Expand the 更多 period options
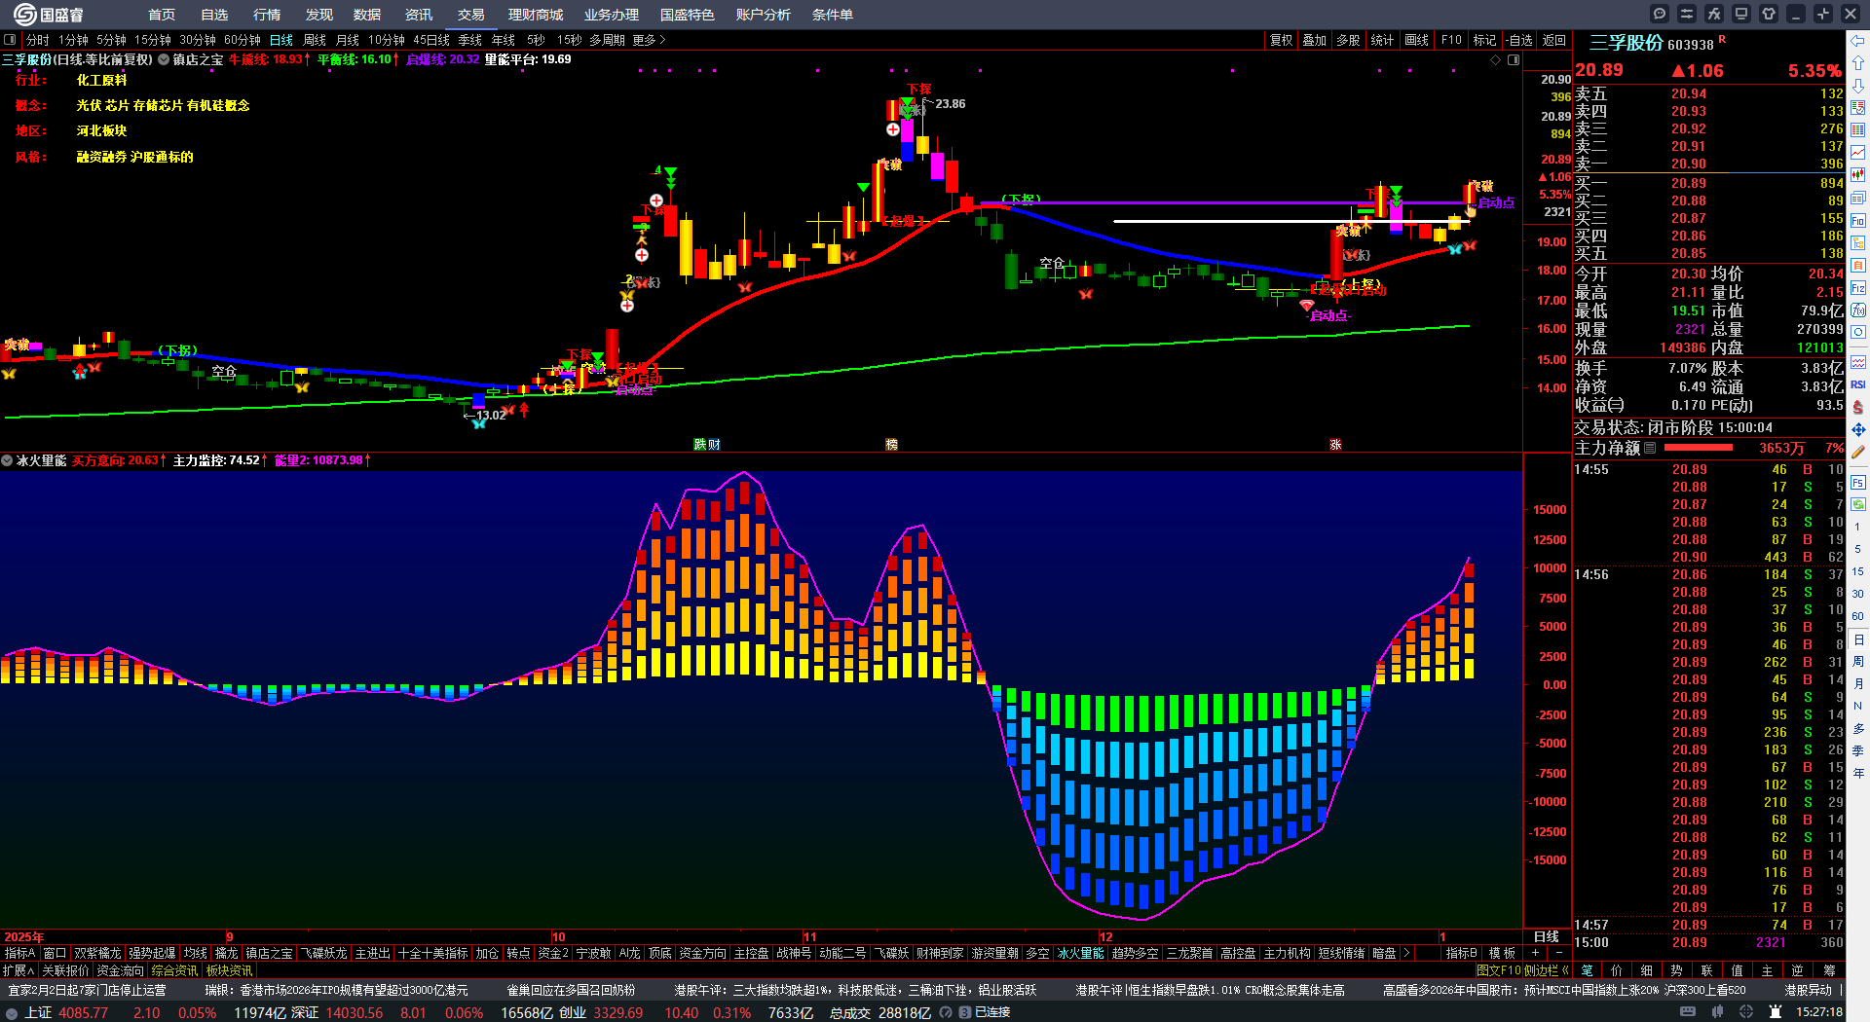 pyautogui.click(x=649, y=40)
